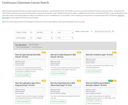Image resolution: width=128 pixels, height=105 pixels.
Task: Click title 'How do I get started with Qlik Cloud?'
Action: pyautogui.click(x=28, y=56)
